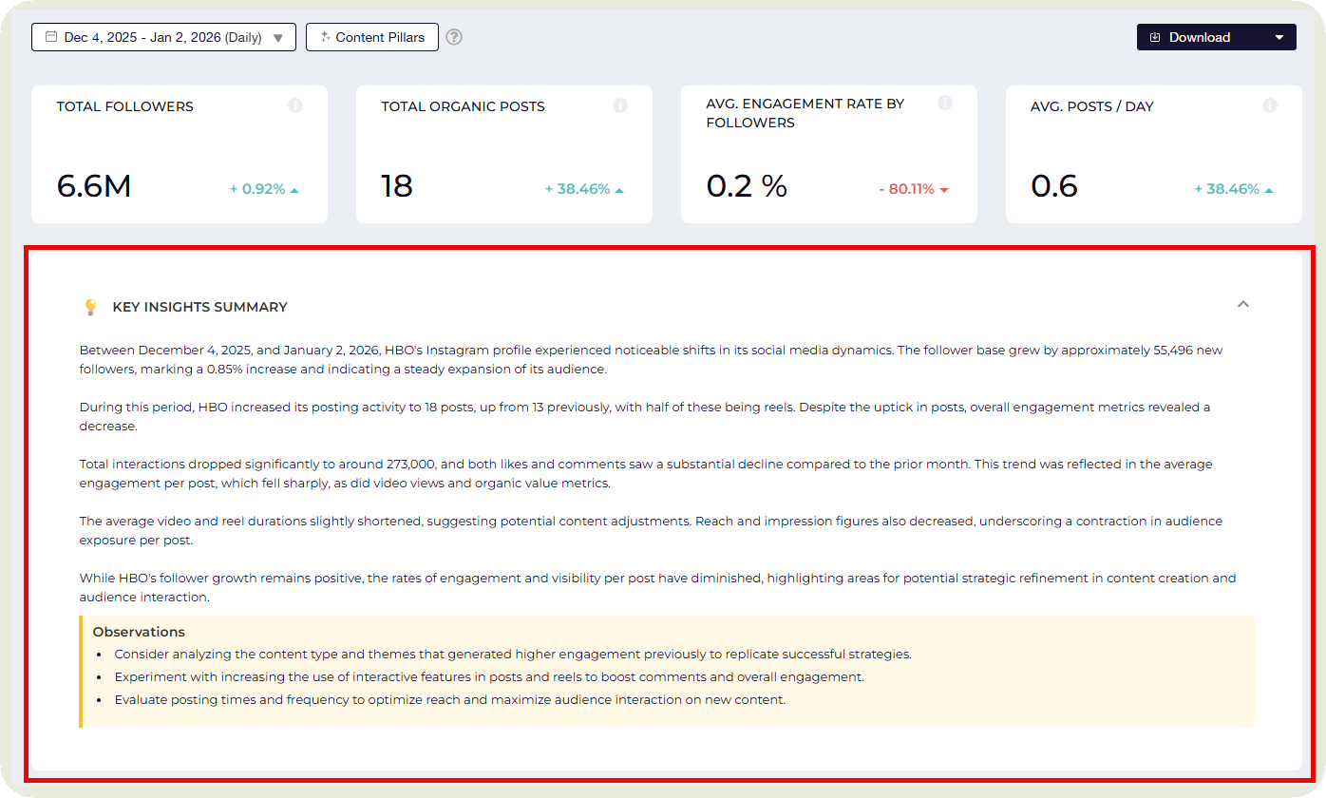Click the Observations heading in the highlighted box
The image size is (1326, 798).
click(139, 631)
